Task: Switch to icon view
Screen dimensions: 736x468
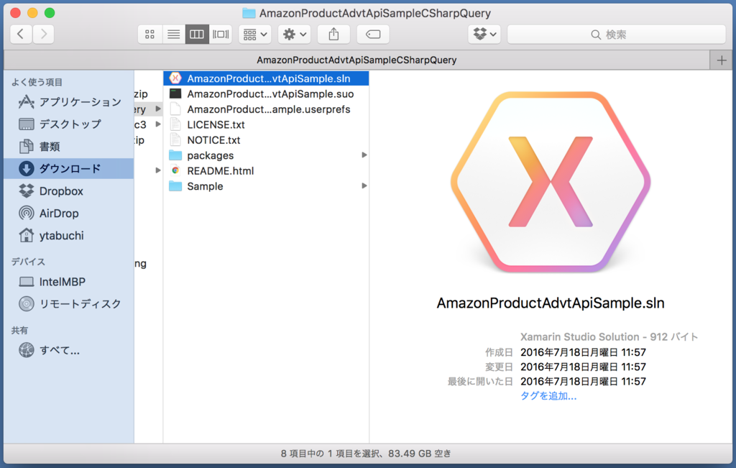Action: pyautogui.click(x=149, y=35)
